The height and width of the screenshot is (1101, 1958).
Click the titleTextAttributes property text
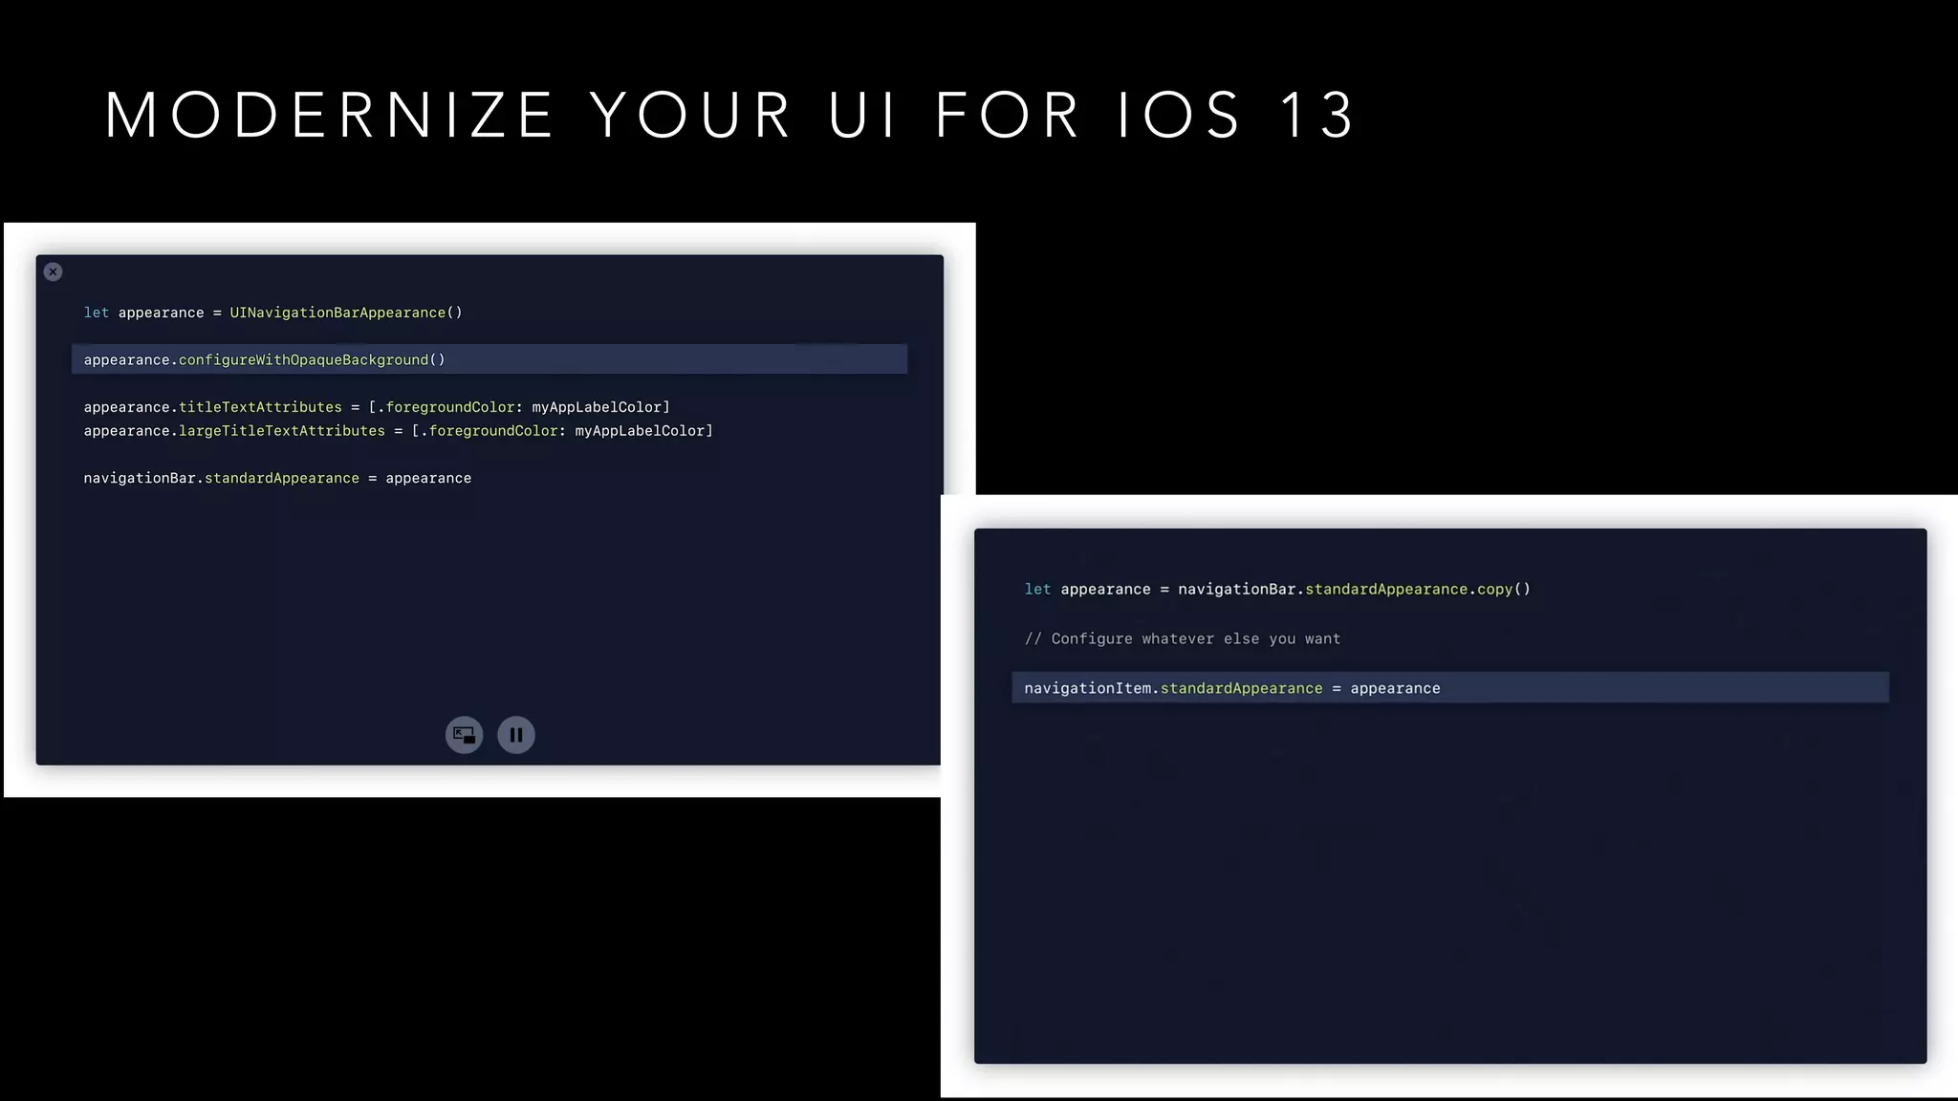tap(260, 407)
